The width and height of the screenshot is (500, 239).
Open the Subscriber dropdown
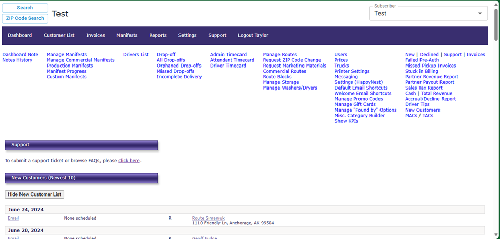(428, 13)
